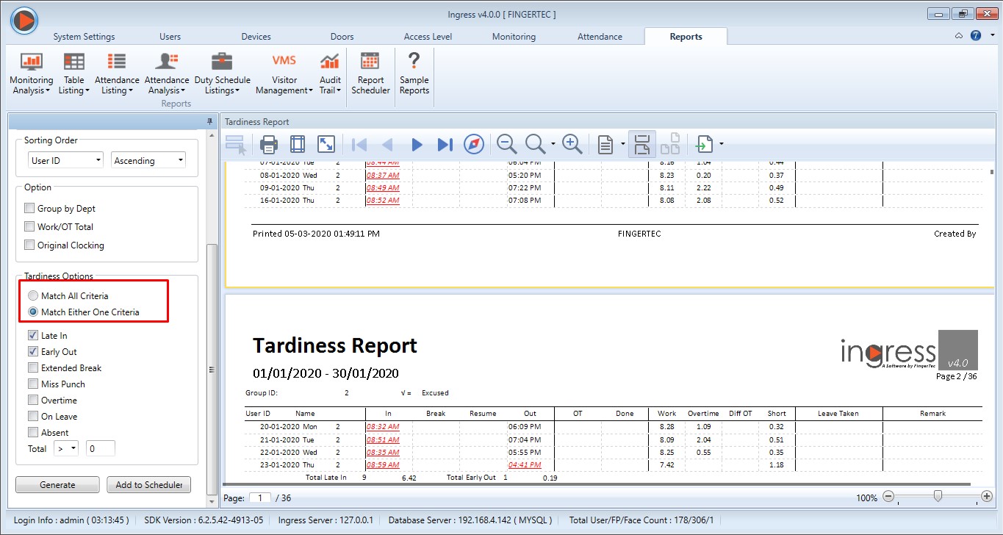
Task: Click the 04:41 PM early-out time link
Action: [x=525, y=464]
